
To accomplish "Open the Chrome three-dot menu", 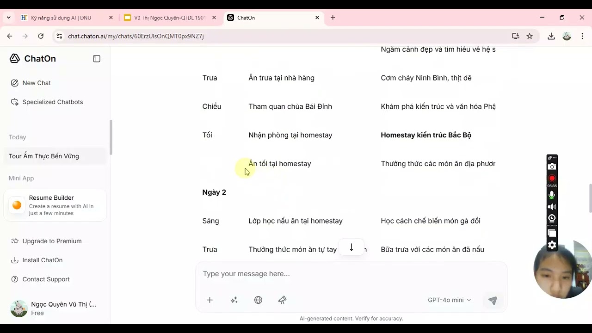I will click(582, 36).
